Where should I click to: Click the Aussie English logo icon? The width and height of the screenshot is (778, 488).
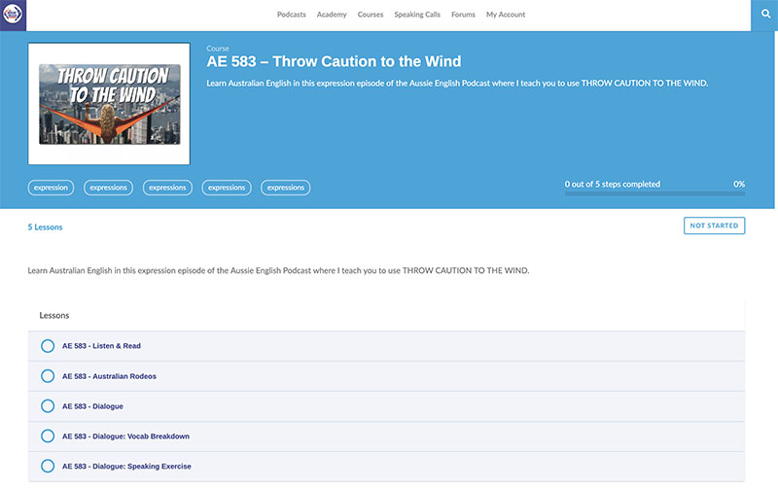[x=13, y=14]
